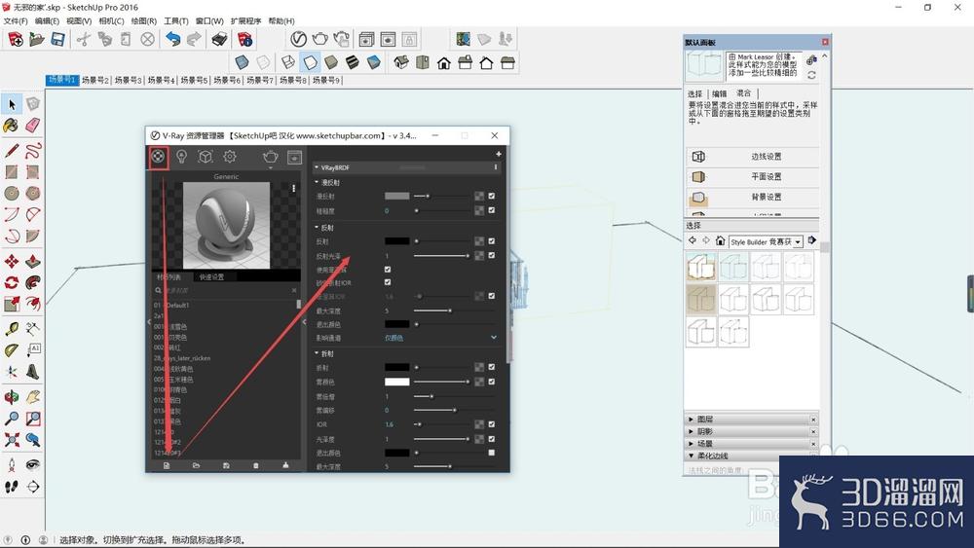Expand the 图层 layers panel
The width and height of the screenshot is (974, 548).
tap(751, 420)
